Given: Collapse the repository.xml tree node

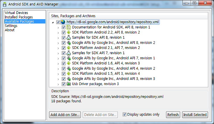Looking at the screenshot, I should click(x=53, y=22).
